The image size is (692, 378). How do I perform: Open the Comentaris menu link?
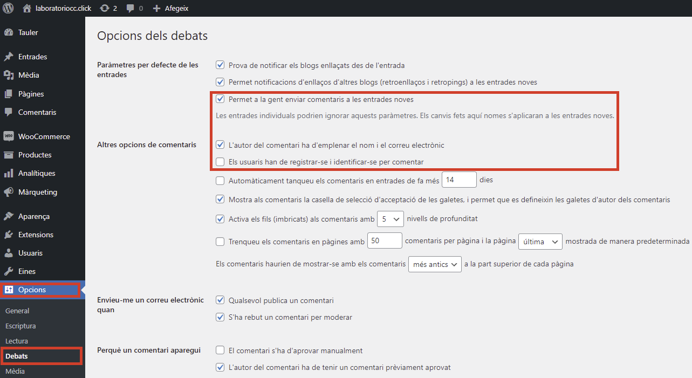coord(37,112)
